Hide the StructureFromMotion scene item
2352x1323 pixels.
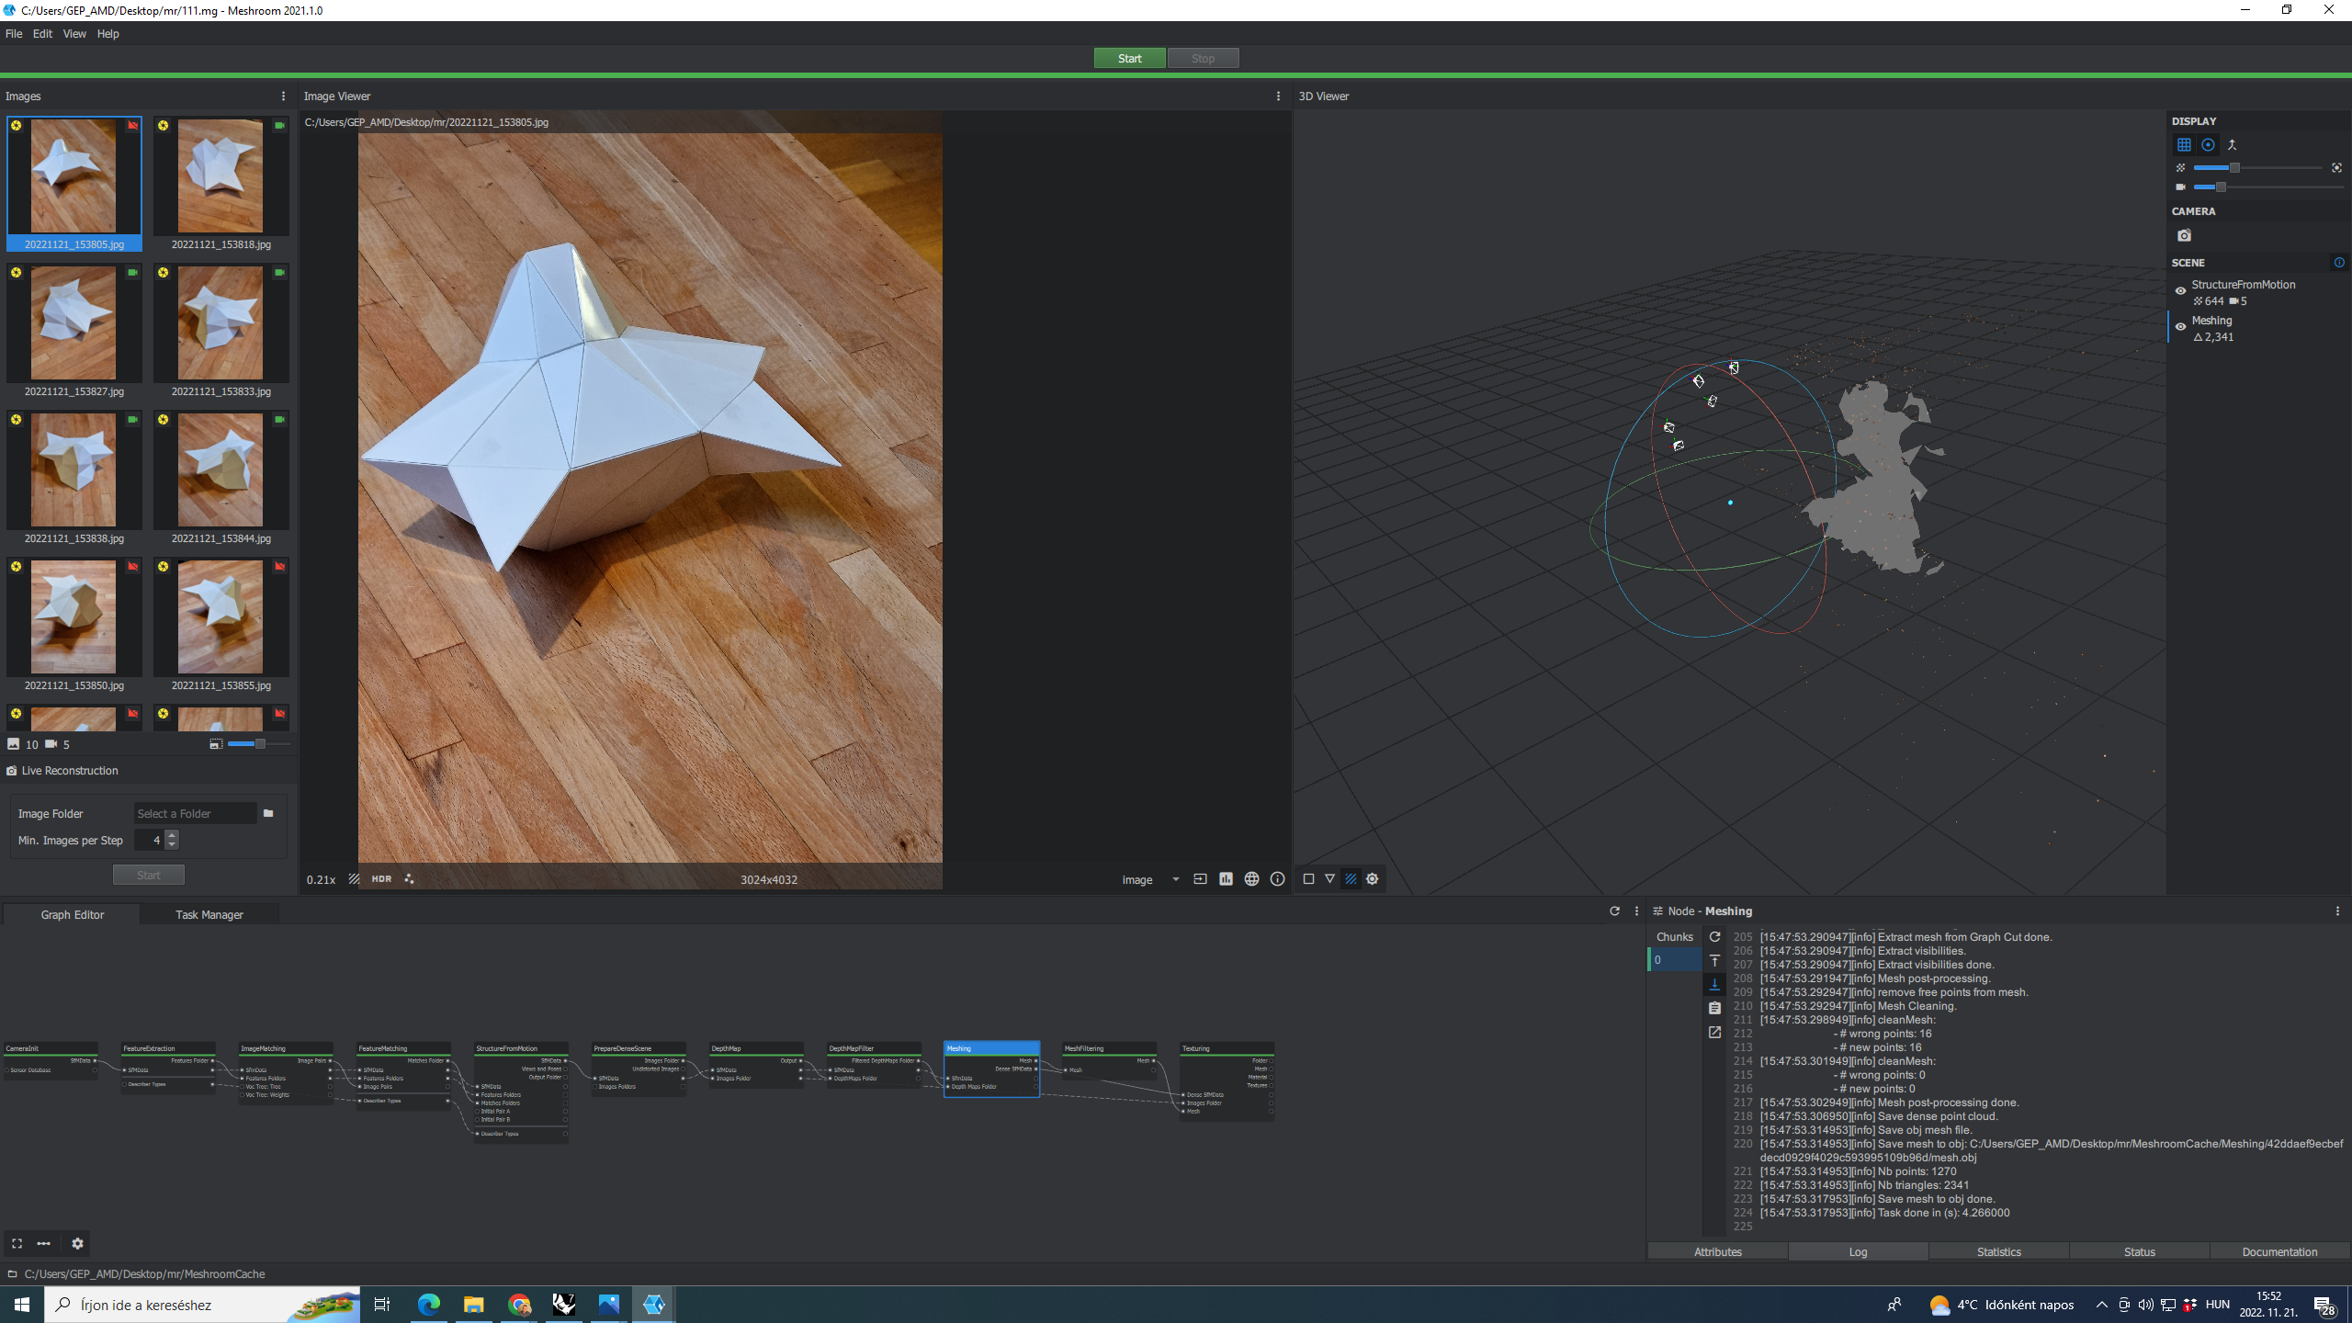[2180, 291]
